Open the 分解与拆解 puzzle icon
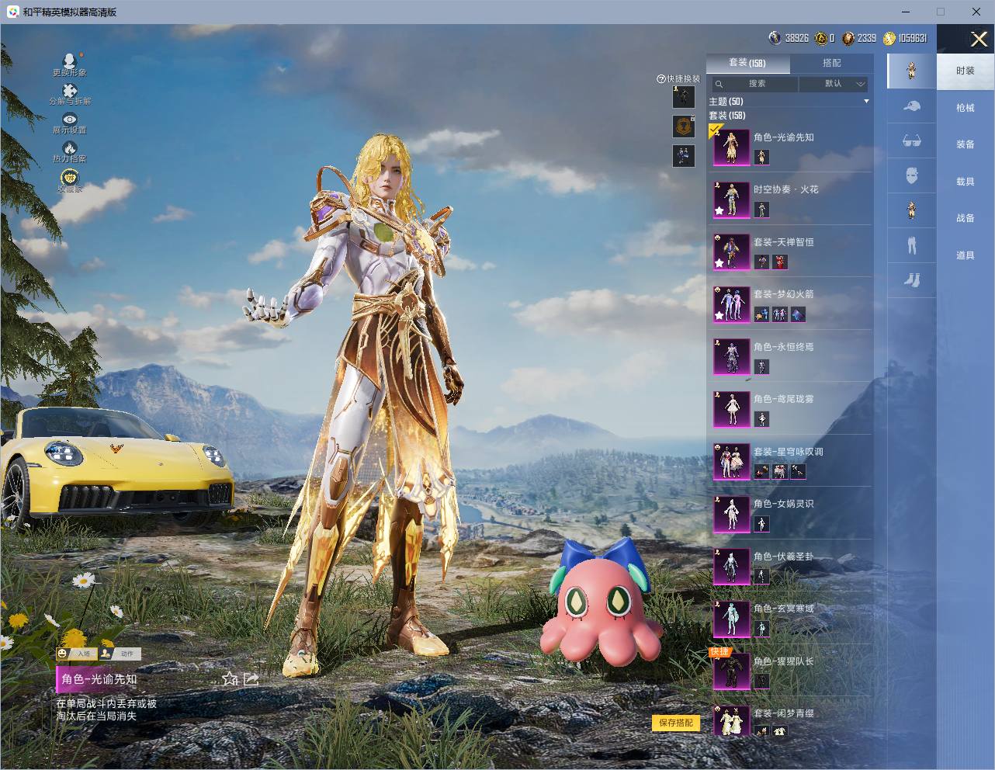Image resolution: width=995 pixels, height=770 pixels. (70, 91)
